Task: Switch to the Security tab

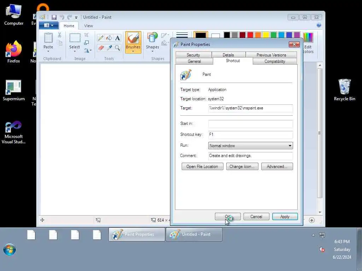Action: (x=193, y=55)
